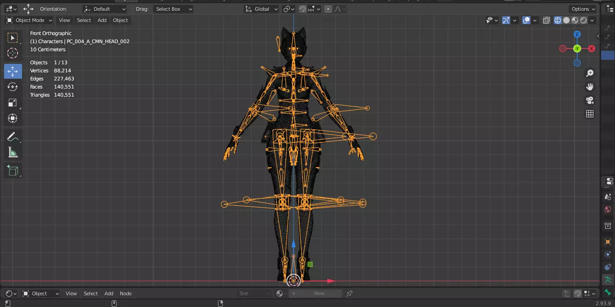Click the pan view hand icon
This screenshot has height=307, width=615.
click(590, 87)
